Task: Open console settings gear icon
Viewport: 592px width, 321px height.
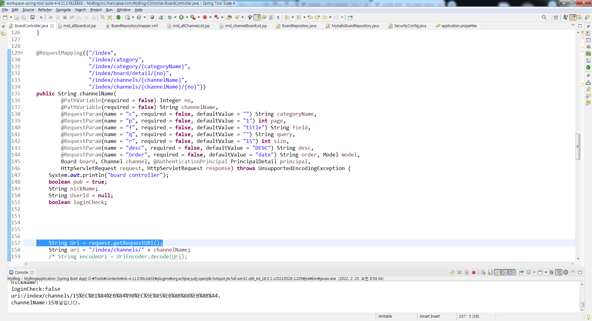Action: [x=565, y=272]
